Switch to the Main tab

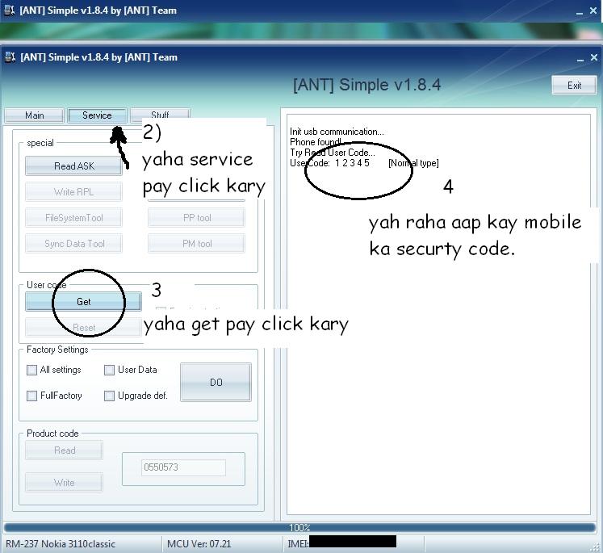[x=34, y=115]
